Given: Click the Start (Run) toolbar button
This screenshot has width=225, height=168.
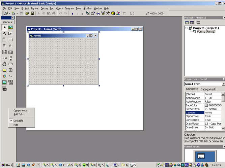Looking at the screenshot, I should [73, 13].
